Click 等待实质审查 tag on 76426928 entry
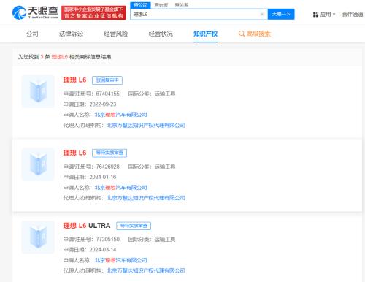The image size is (365, 282). coord(109,153)
